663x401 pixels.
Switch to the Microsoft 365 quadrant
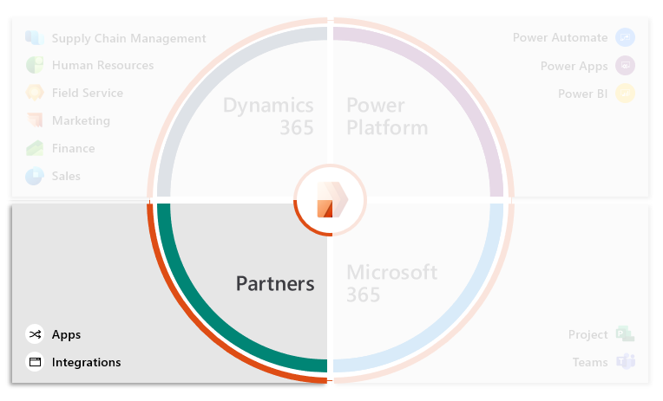click(392, 283)
